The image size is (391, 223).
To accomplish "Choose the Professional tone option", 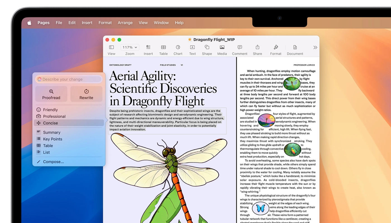I will click(69, 117).
